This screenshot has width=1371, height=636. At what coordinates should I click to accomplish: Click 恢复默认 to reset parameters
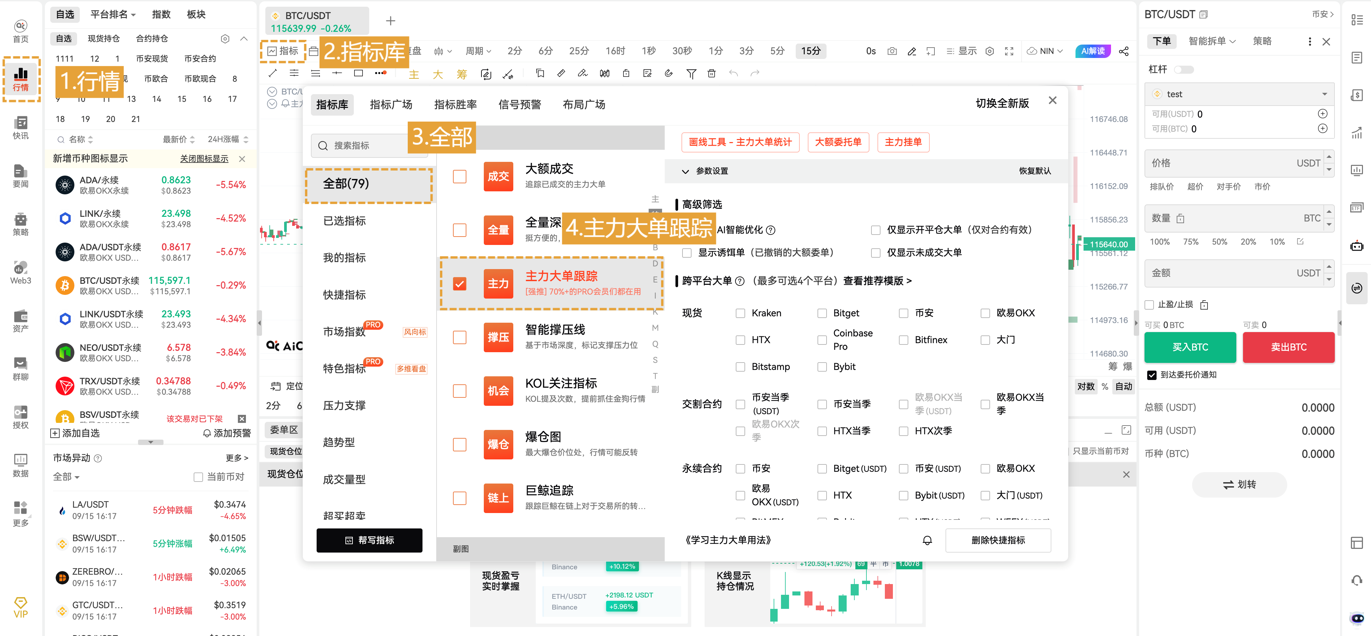[1035, 171]
